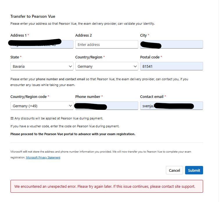Expand the State dropdown chevron
The width and height of the screenshot is (224, 202).
coord(70,66)
